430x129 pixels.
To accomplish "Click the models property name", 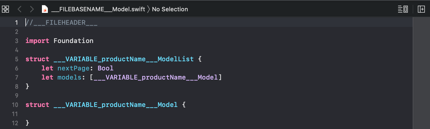I will (70, 77).
